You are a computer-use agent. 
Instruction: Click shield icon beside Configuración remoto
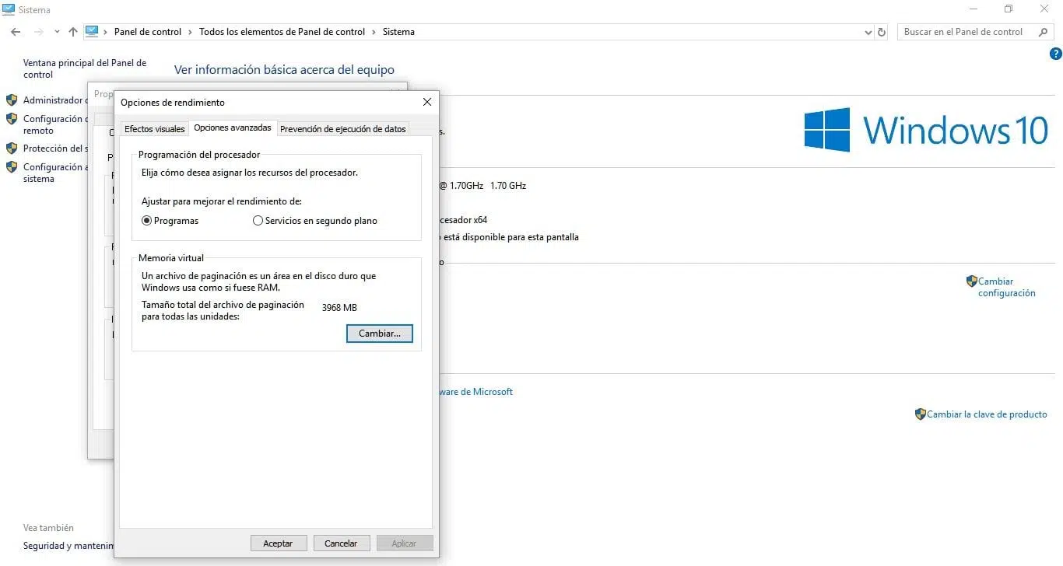(12, 119)
